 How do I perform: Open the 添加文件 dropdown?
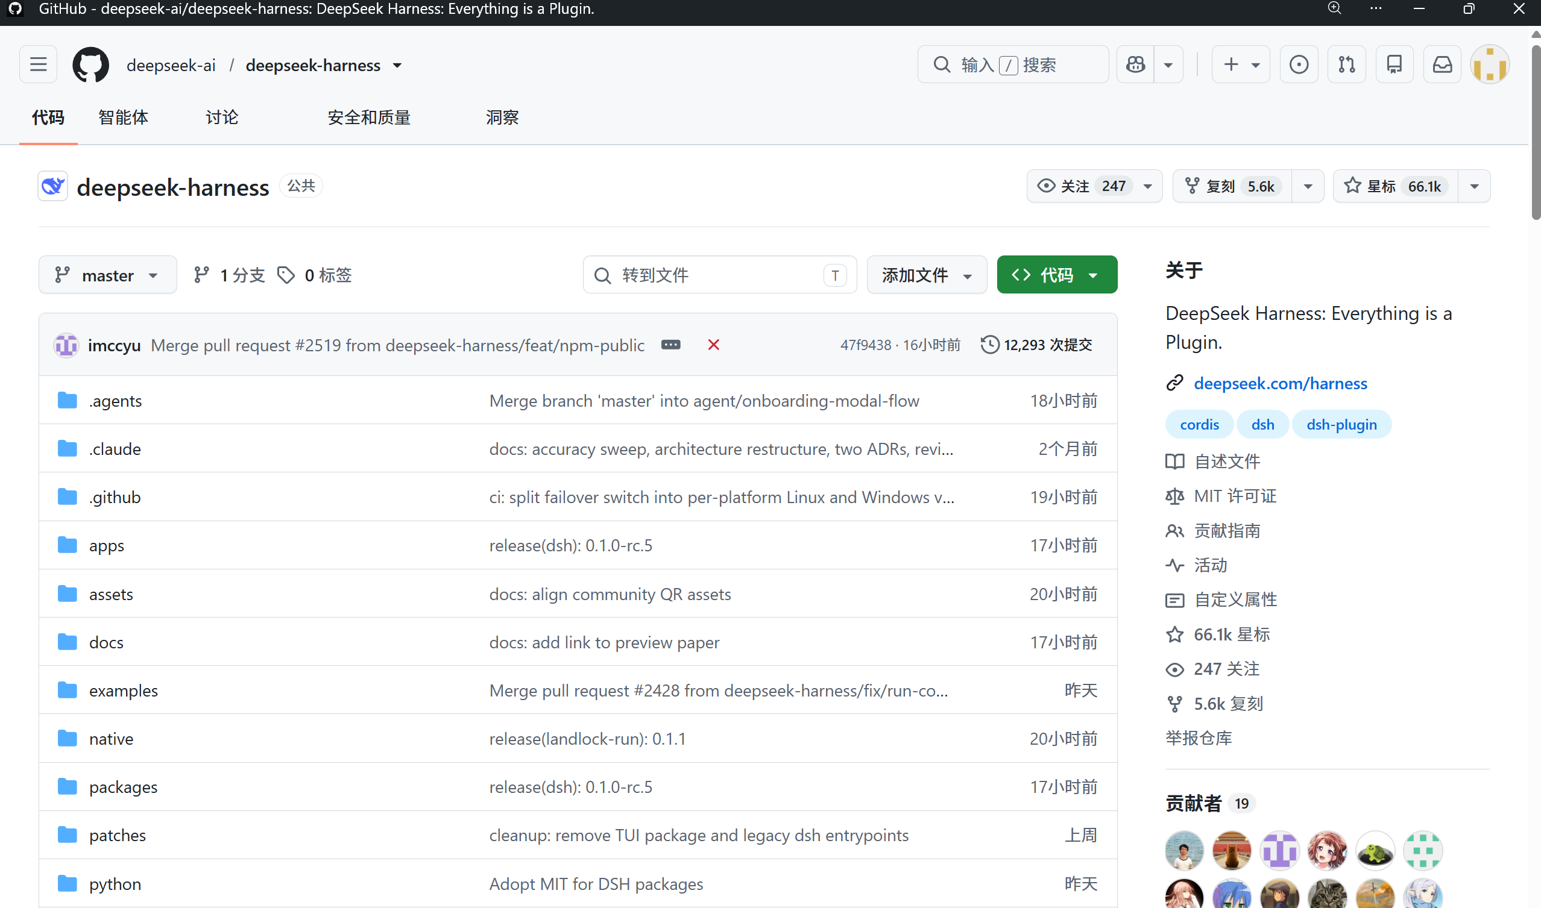pos(927,275)
